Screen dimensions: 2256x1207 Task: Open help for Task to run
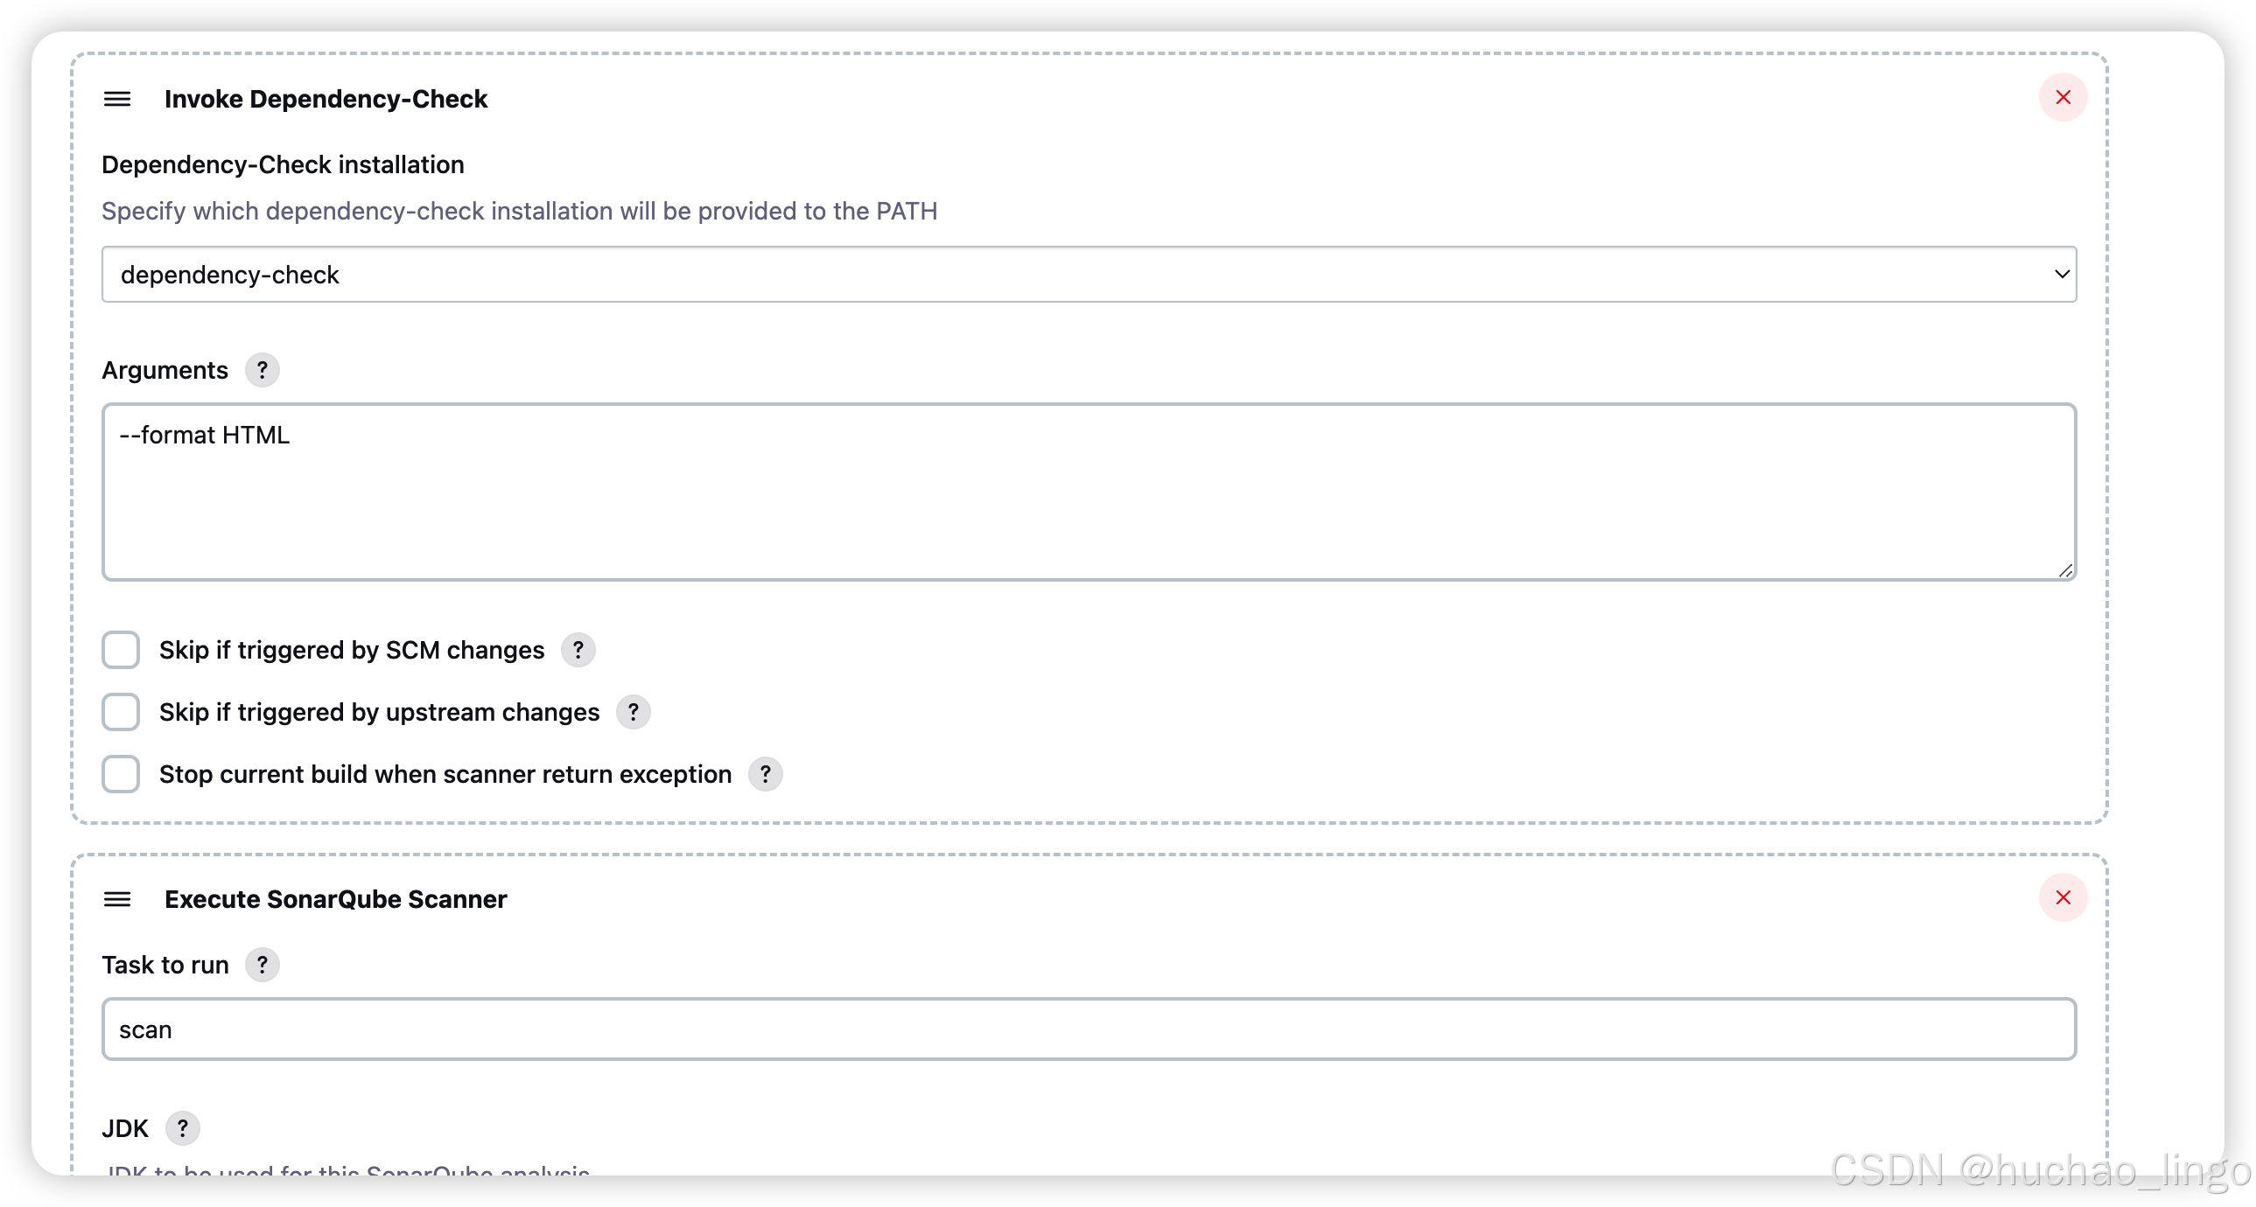tap(262, 965)
